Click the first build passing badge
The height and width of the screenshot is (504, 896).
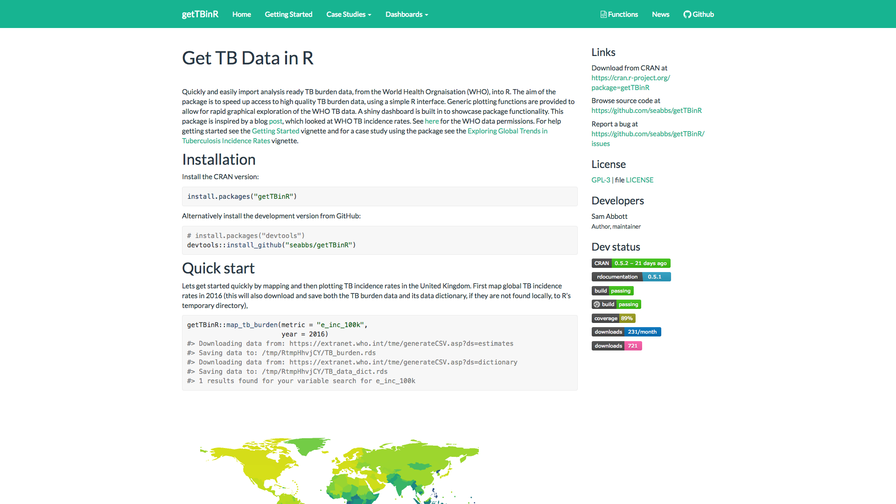(x=612, y=291)
